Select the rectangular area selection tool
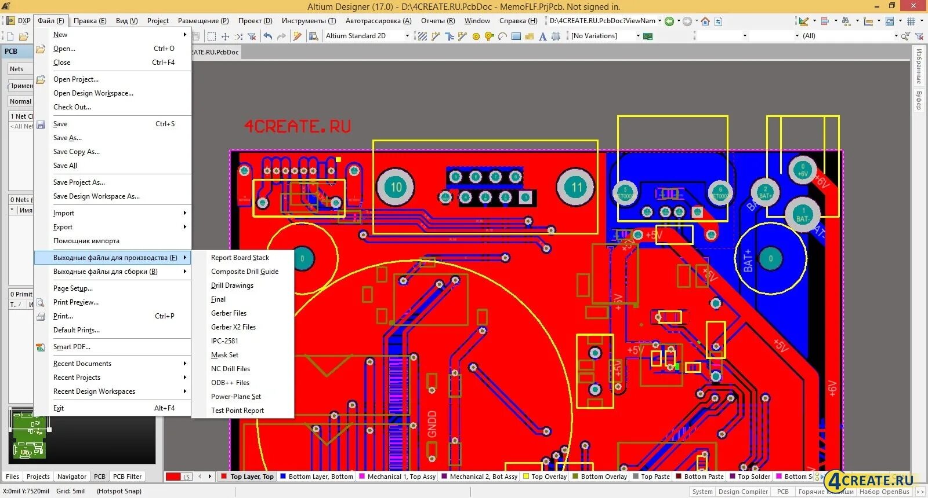Screen dimensions: 928x498 [212, 36]
